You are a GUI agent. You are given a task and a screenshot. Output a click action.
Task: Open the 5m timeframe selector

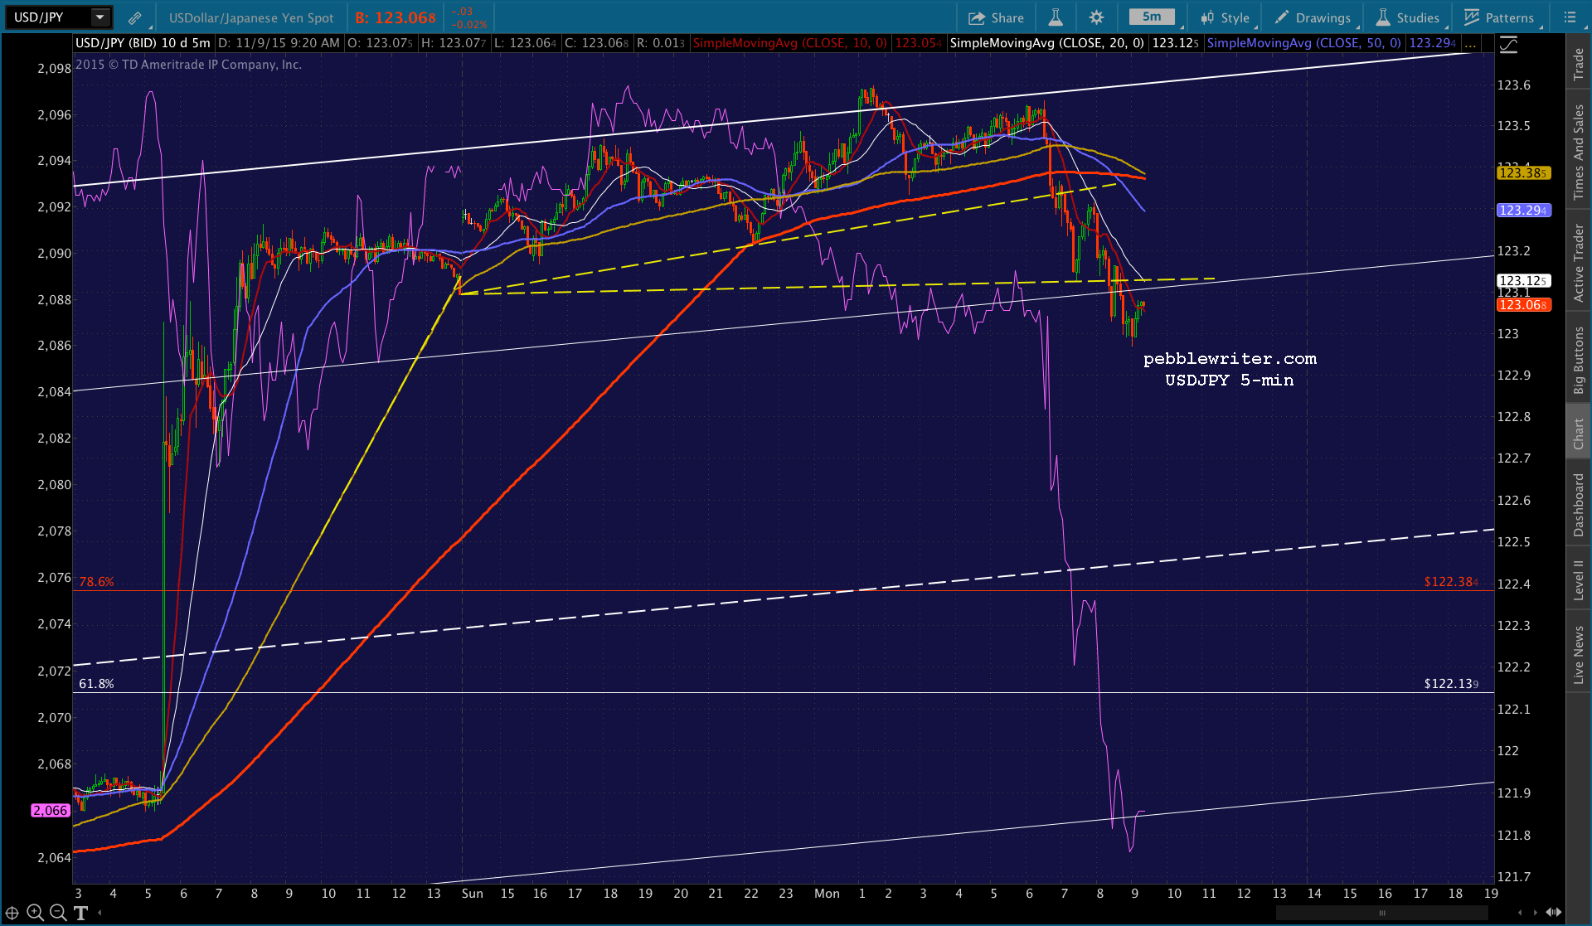(x=1152, y=17)
